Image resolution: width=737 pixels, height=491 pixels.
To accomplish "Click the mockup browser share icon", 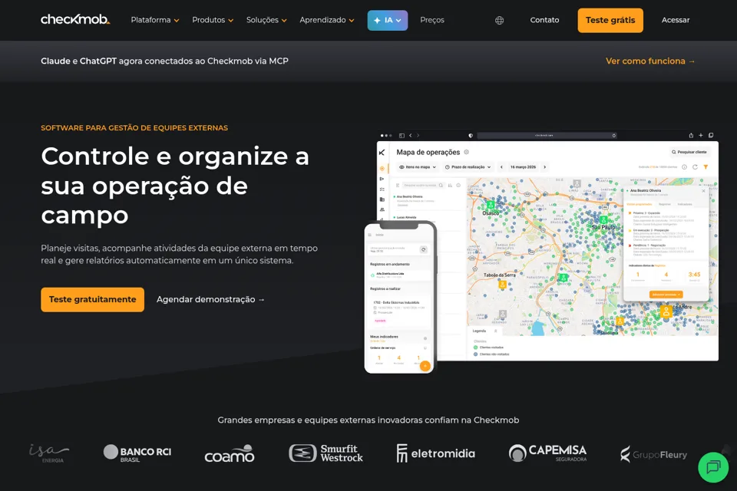I will click(691, 135).
